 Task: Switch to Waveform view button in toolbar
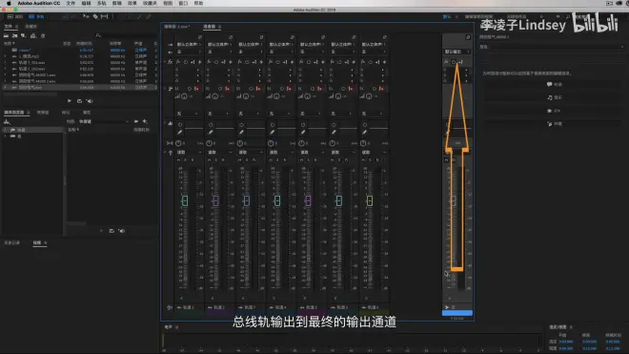[15, 17]
